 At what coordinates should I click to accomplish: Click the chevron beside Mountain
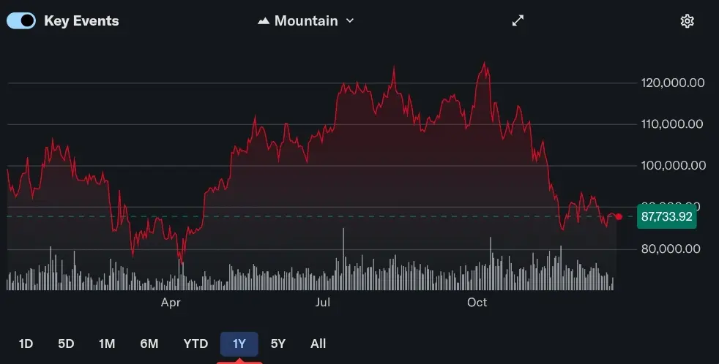click(x=349, y=20)
